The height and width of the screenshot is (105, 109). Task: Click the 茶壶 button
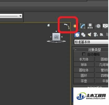pos(84,81)
